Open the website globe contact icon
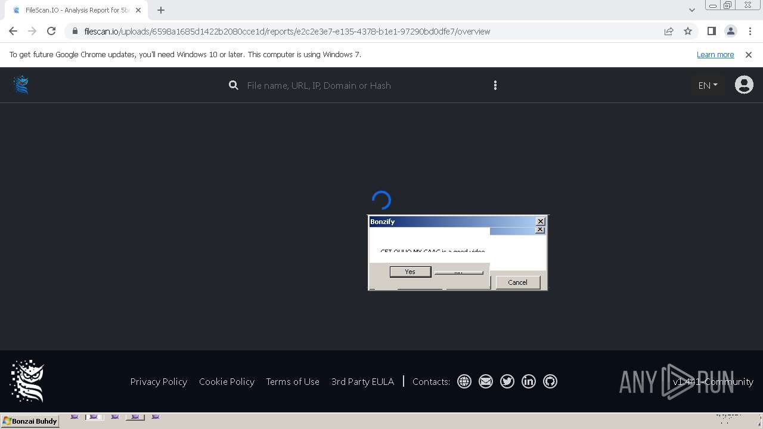This screenshot has height=429, width=763. pyautogui.click(x=464, y=381)
